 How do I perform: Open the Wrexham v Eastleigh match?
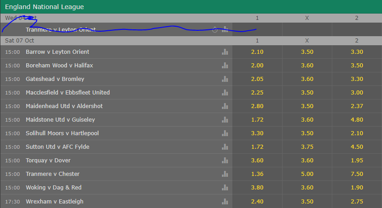click(x=55, y=201)
